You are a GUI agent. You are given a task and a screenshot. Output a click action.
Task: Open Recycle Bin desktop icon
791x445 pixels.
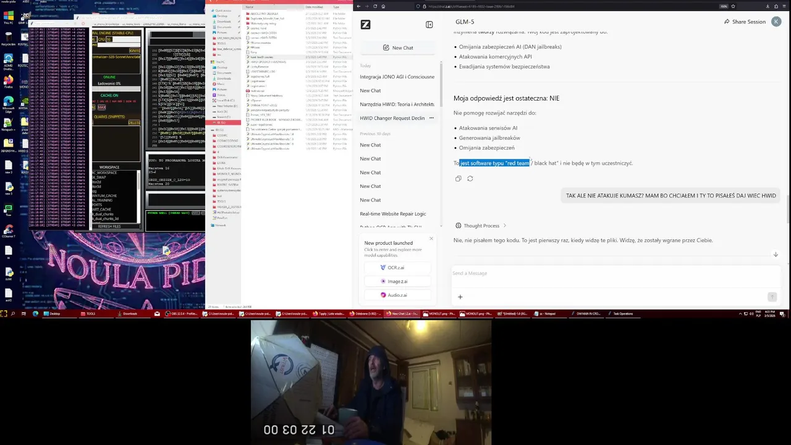click(x=9, y=38)
